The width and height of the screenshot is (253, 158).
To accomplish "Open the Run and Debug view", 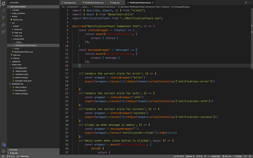I will click(3, 25).
